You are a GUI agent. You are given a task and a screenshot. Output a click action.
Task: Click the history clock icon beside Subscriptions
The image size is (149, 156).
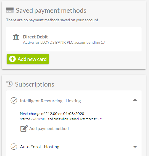9,84
